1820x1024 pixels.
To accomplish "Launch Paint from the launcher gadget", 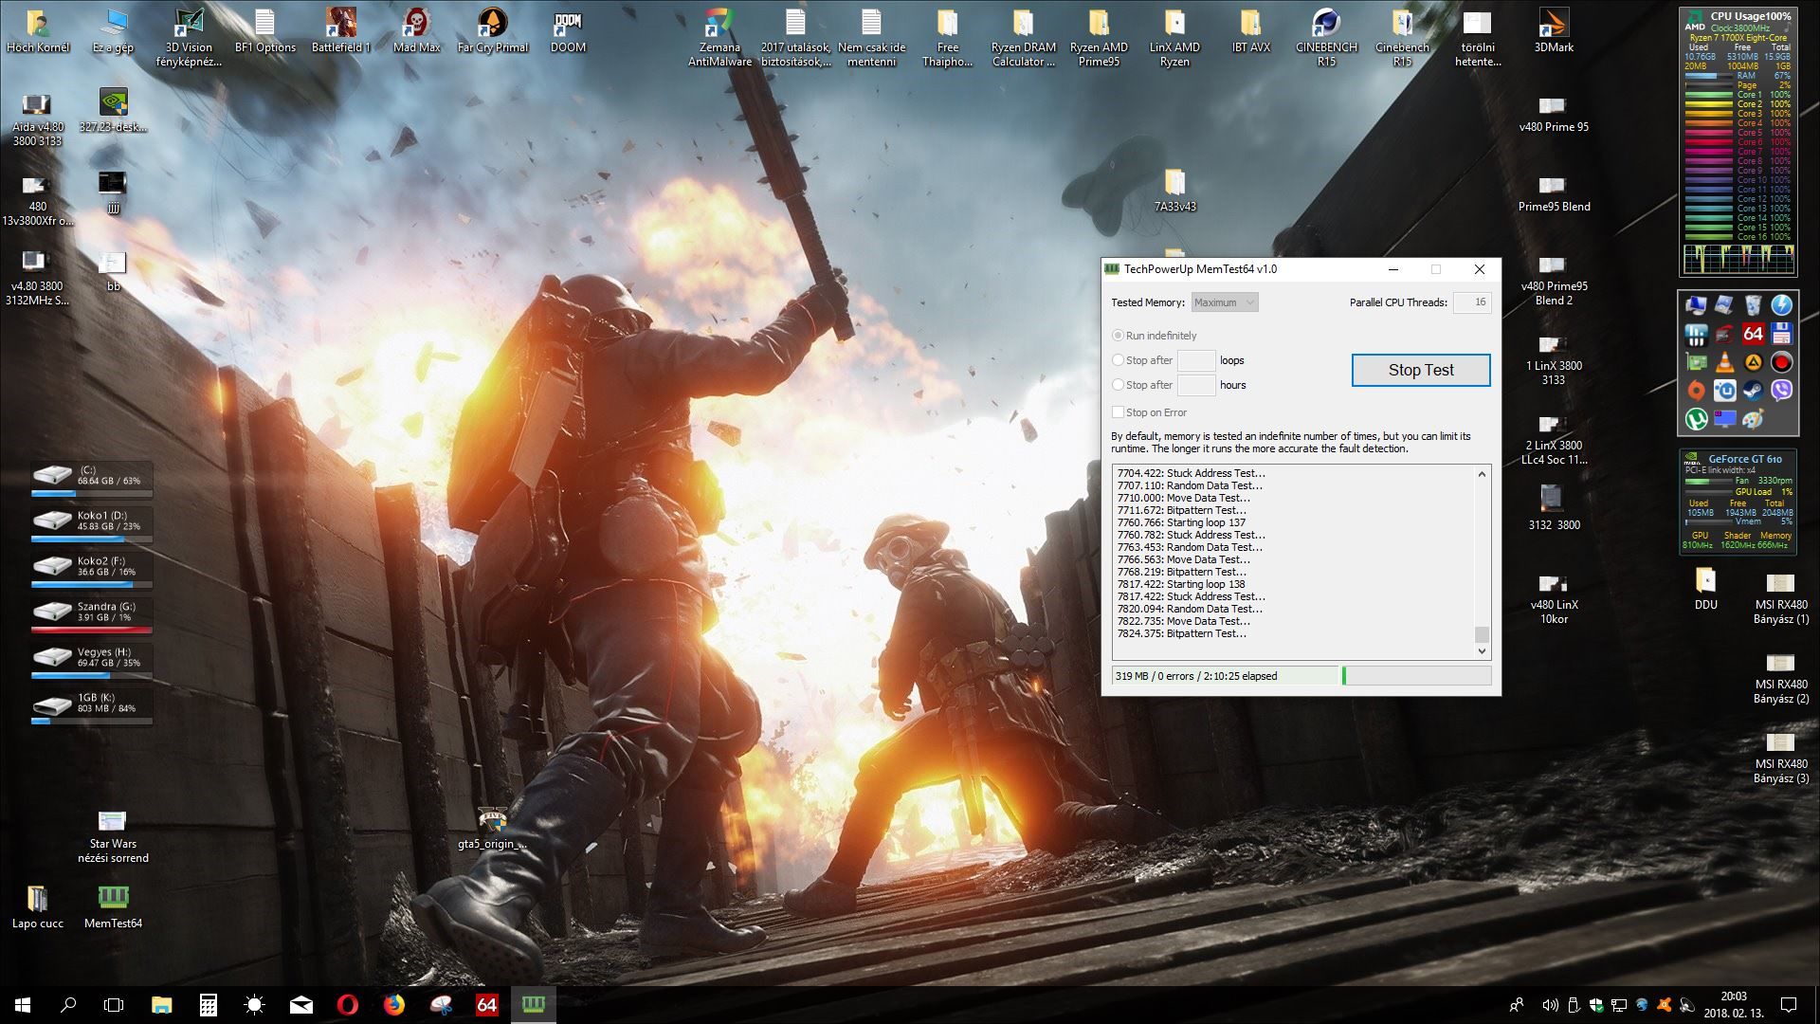I will pos(1754,419).
